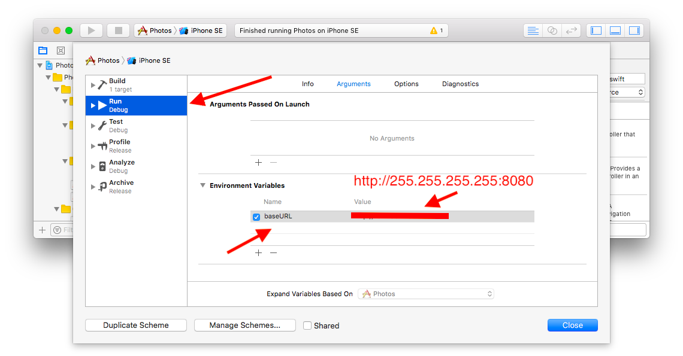The image size is (683, 356).
Task: Select the Analyze scheme action
Action: pyautogui.click(x=137, y=166)
